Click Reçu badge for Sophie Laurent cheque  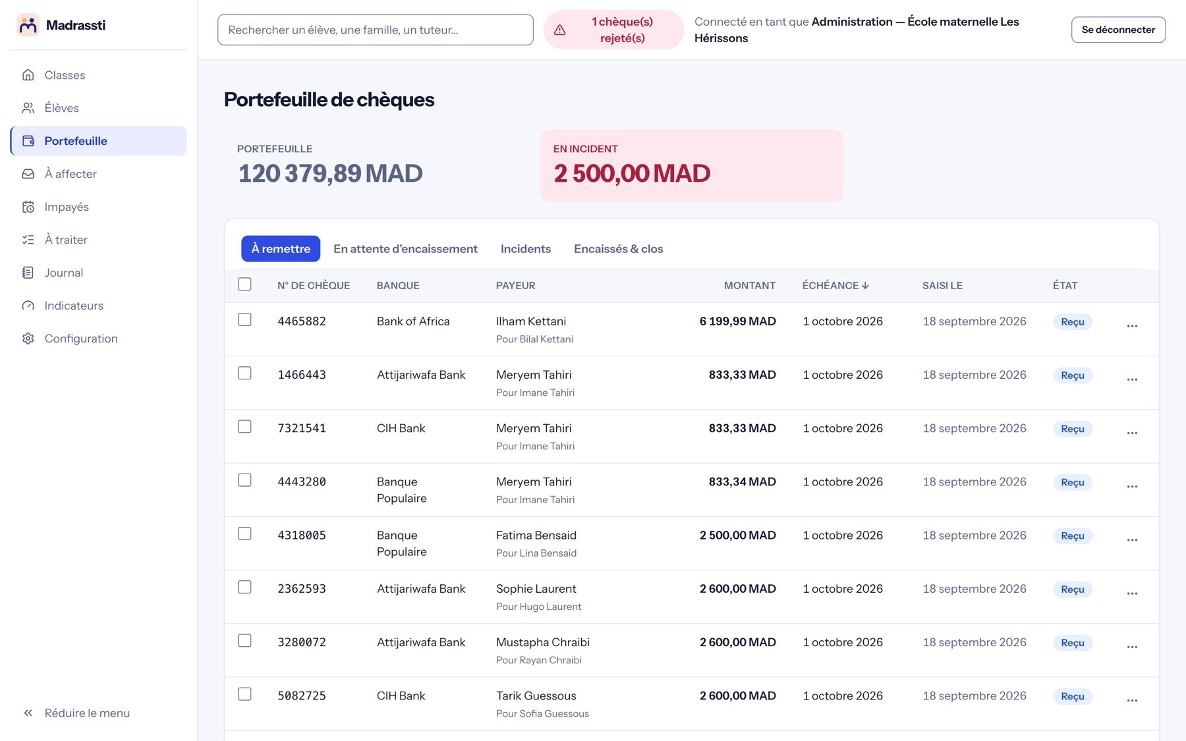1073,590
